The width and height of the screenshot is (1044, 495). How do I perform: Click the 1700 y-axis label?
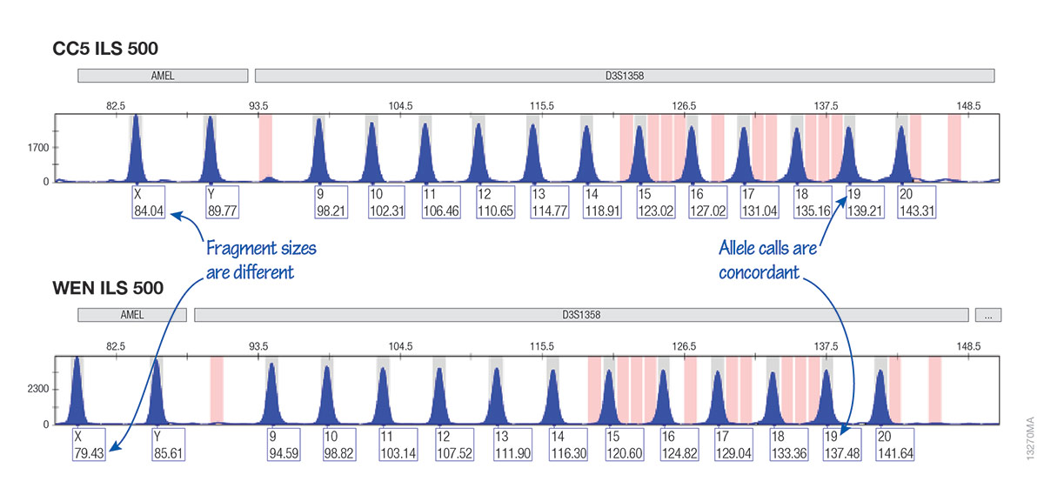pyautogui.click(x=37, y=148)
